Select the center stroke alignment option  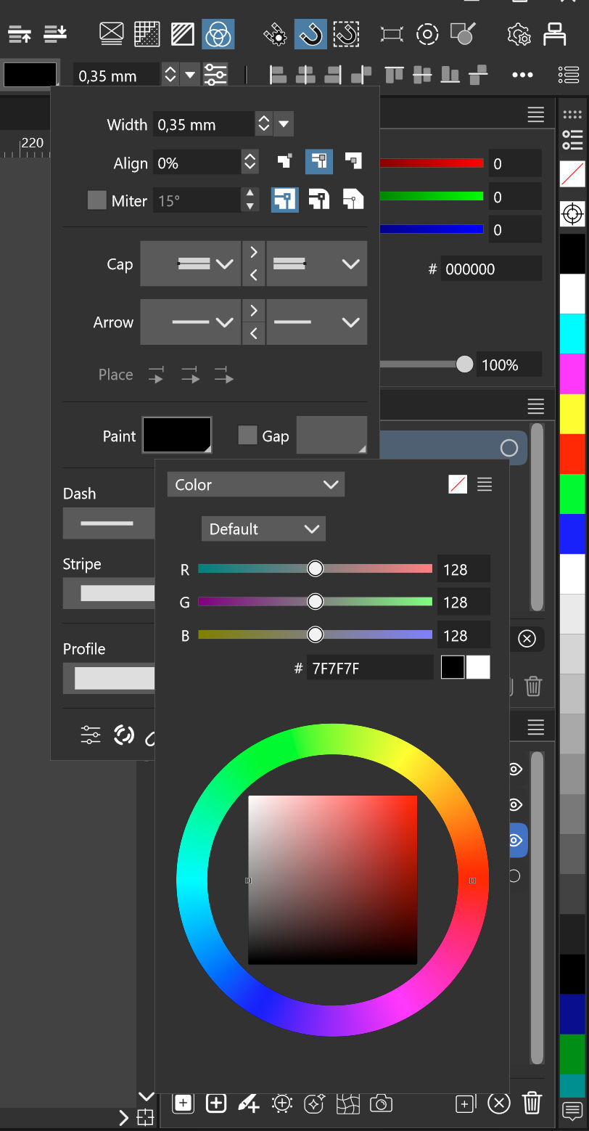(319, 162)
